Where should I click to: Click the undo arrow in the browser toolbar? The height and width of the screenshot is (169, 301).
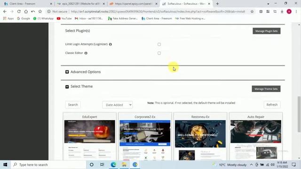pyautogui.click(x=33, y=11)
